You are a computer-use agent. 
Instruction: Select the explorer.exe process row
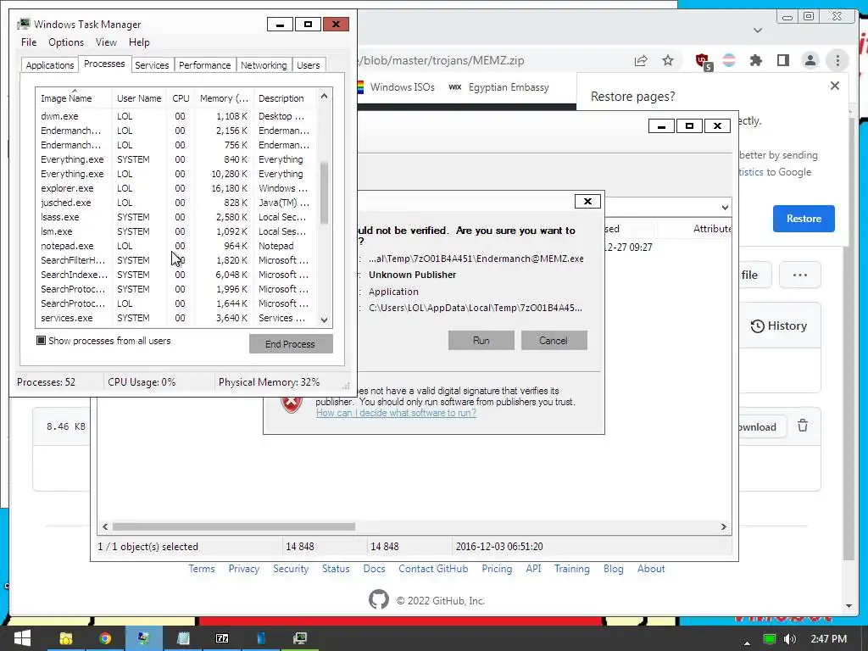point(177,188)
